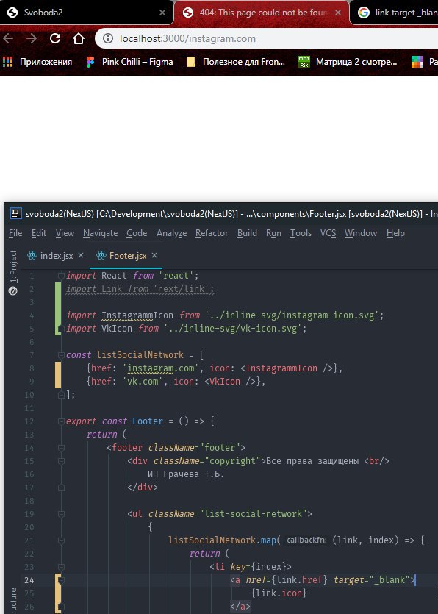
Task: Click the fold marker at line 24
Action: [x=61, y=580]
